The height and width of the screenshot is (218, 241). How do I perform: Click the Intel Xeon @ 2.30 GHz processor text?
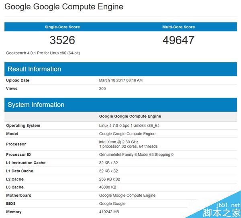(118, 142)
